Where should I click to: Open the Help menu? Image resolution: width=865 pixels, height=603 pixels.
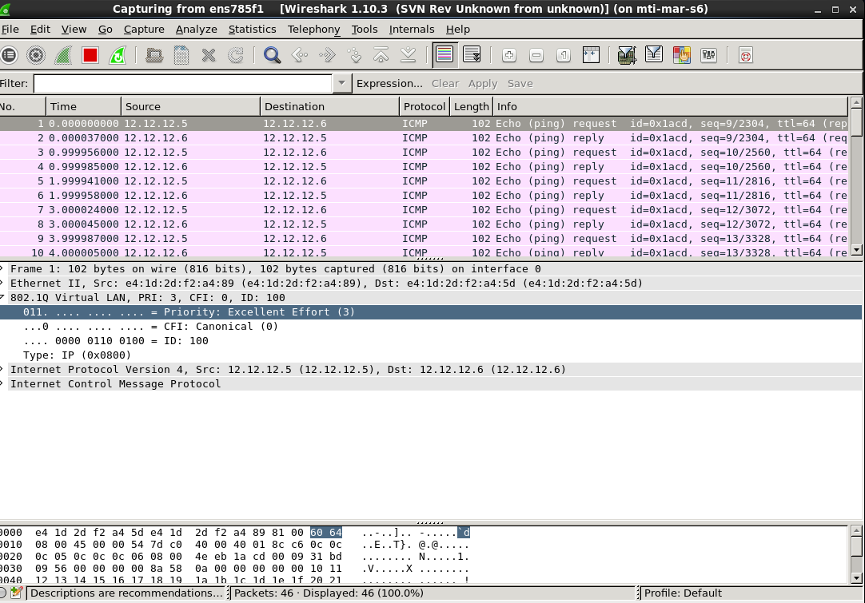458,30
